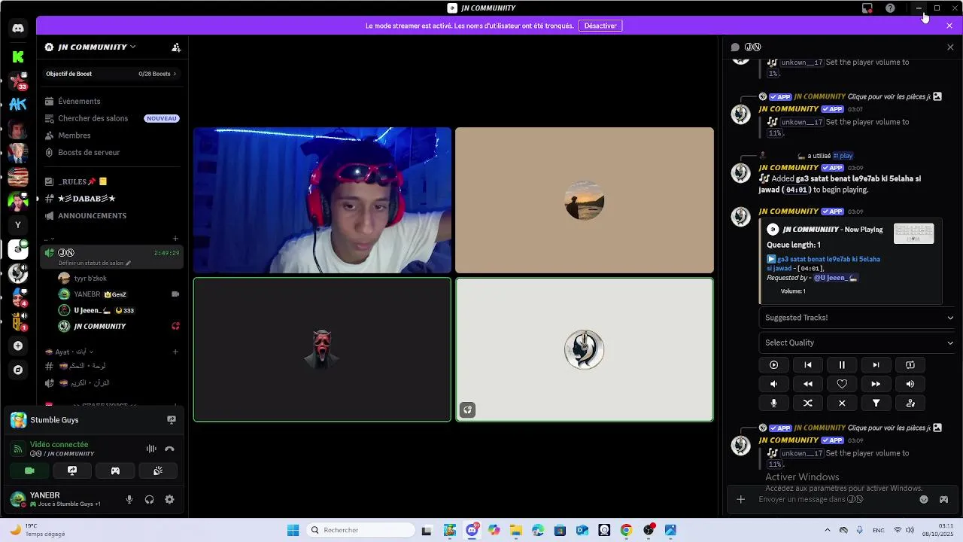
Task: Stream Stumble Guys with the screen icon
Action: (x=172, y=420)
